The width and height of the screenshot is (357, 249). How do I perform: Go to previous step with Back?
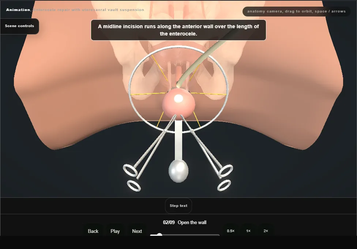(93, 231)
